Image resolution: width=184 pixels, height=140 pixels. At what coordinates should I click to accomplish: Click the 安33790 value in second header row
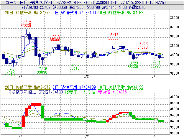(93, 7)
